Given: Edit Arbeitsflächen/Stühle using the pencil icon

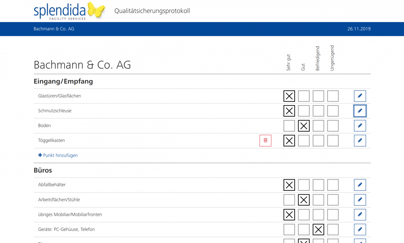Looking at the screenshot, I should tap(360, 200).
